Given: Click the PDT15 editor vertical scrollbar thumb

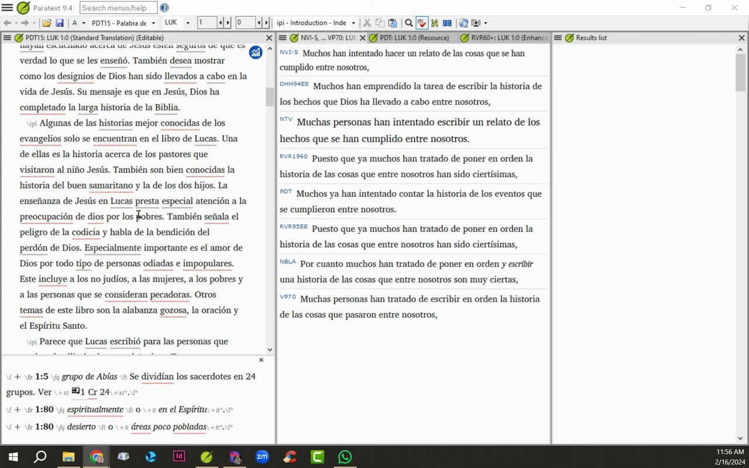Looking at the screenshot, I should pyautogui.click(x=270, y=97).
